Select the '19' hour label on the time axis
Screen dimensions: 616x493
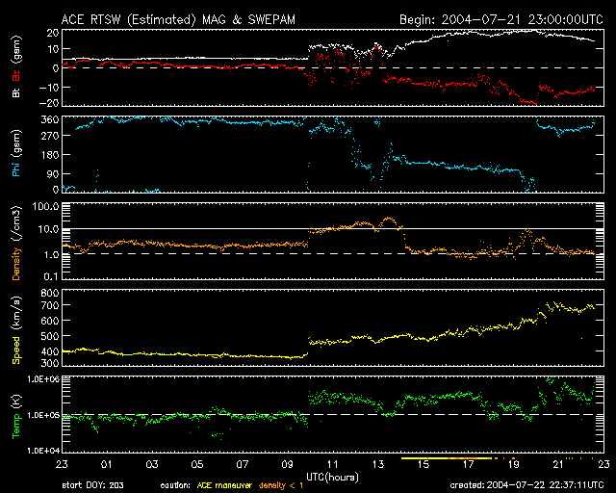[x=513, y=465]
